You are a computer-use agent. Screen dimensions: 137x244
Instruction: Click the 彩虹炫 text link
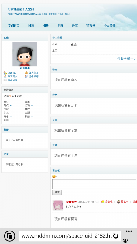click(x=109, y=202)
